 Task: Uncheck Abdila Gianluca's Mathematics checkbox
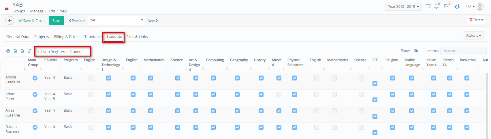tap(151, 78)
